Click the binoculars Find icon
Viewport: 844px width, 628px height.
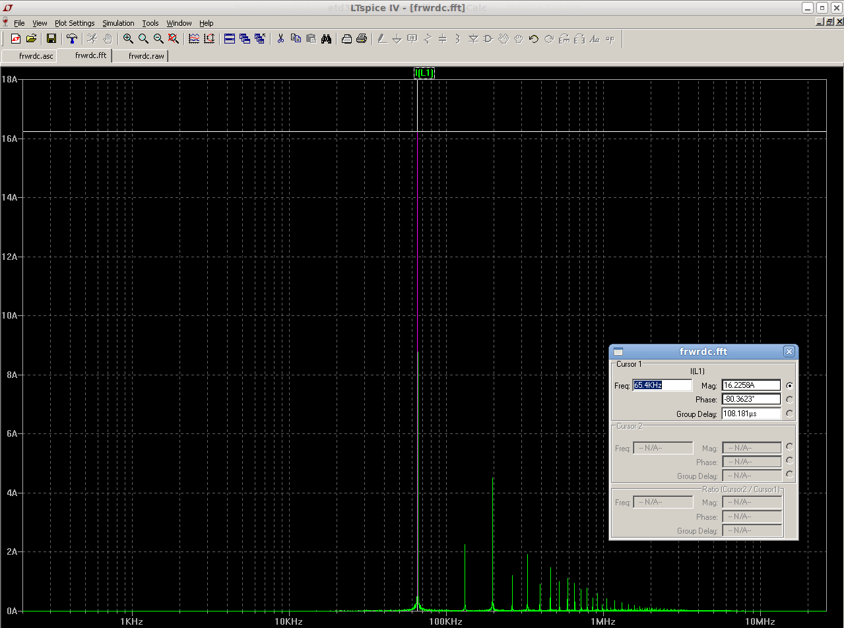pos(326,39)
